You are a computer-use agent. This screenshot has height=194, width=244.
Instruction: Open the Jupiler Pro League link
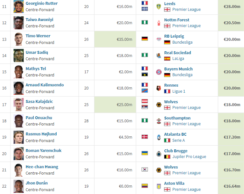pyautogui.click(x=189, y=157)
